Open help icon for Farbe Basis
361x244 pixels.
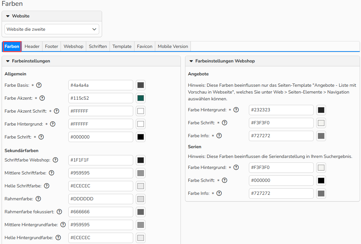click(39, 85)
